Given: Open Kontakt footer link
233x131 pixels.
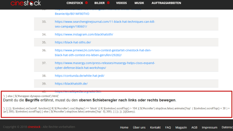Looking at the screenshot, I should 155,127.
